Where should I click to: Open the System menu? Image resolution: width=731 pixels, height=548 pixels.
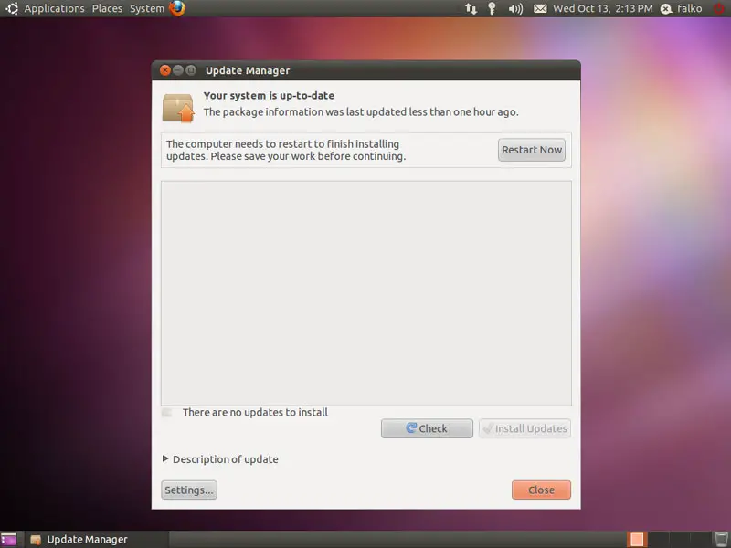pos(147,8)
